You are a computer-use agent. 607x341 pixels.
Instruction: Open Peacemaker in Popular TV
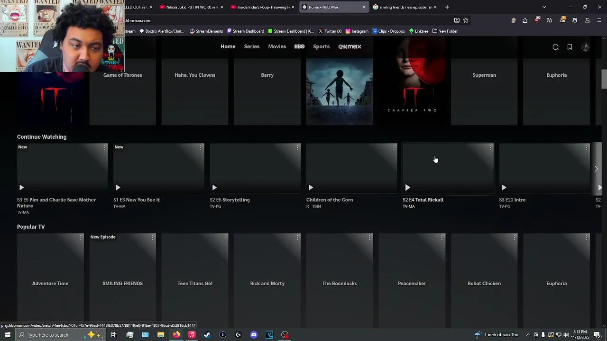tap(412, 279)
